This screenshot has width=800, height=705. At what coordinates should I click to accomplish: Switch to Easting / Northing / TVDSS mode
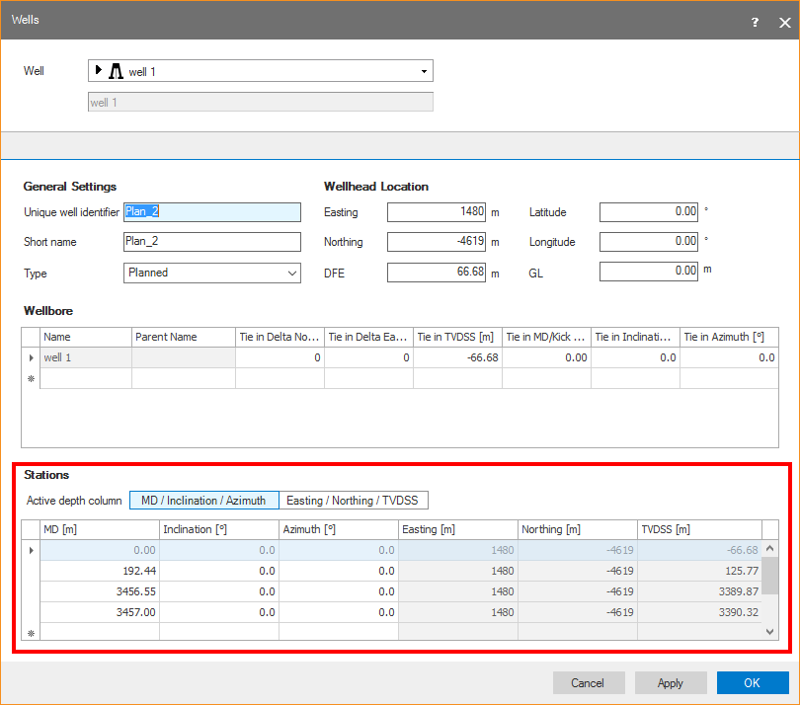coord(355,501)
